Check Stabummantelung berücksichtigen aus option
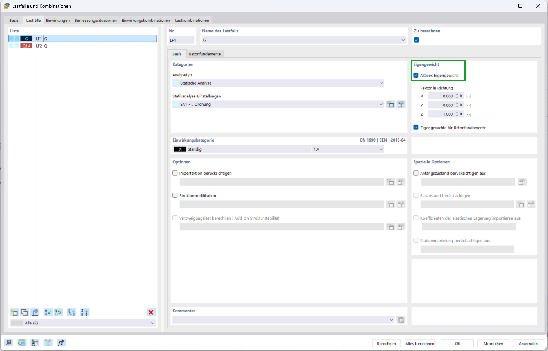The height and width of the screenshot is (351, 548). [x=416, y=240]
